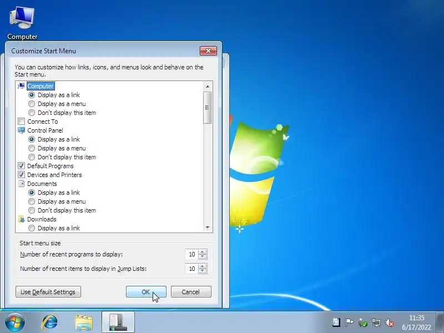This screenshot has height=333, width=444.
Task: Select Control Panel Display as a menu
Action: 32,148
